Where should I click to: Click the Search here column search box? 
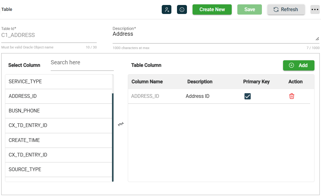click(x=82, y=63)
